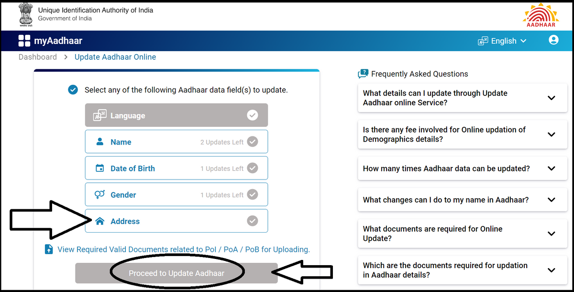This screenshot has height=292, width=574.
Task: Click the Government of India emblem
Action: pyautogui.click(x=25, y=14)
